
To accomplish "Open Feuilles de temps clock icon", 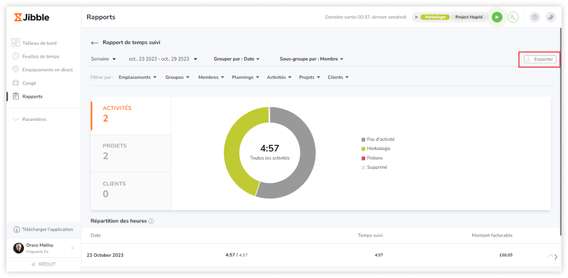I will click(16, 56).
